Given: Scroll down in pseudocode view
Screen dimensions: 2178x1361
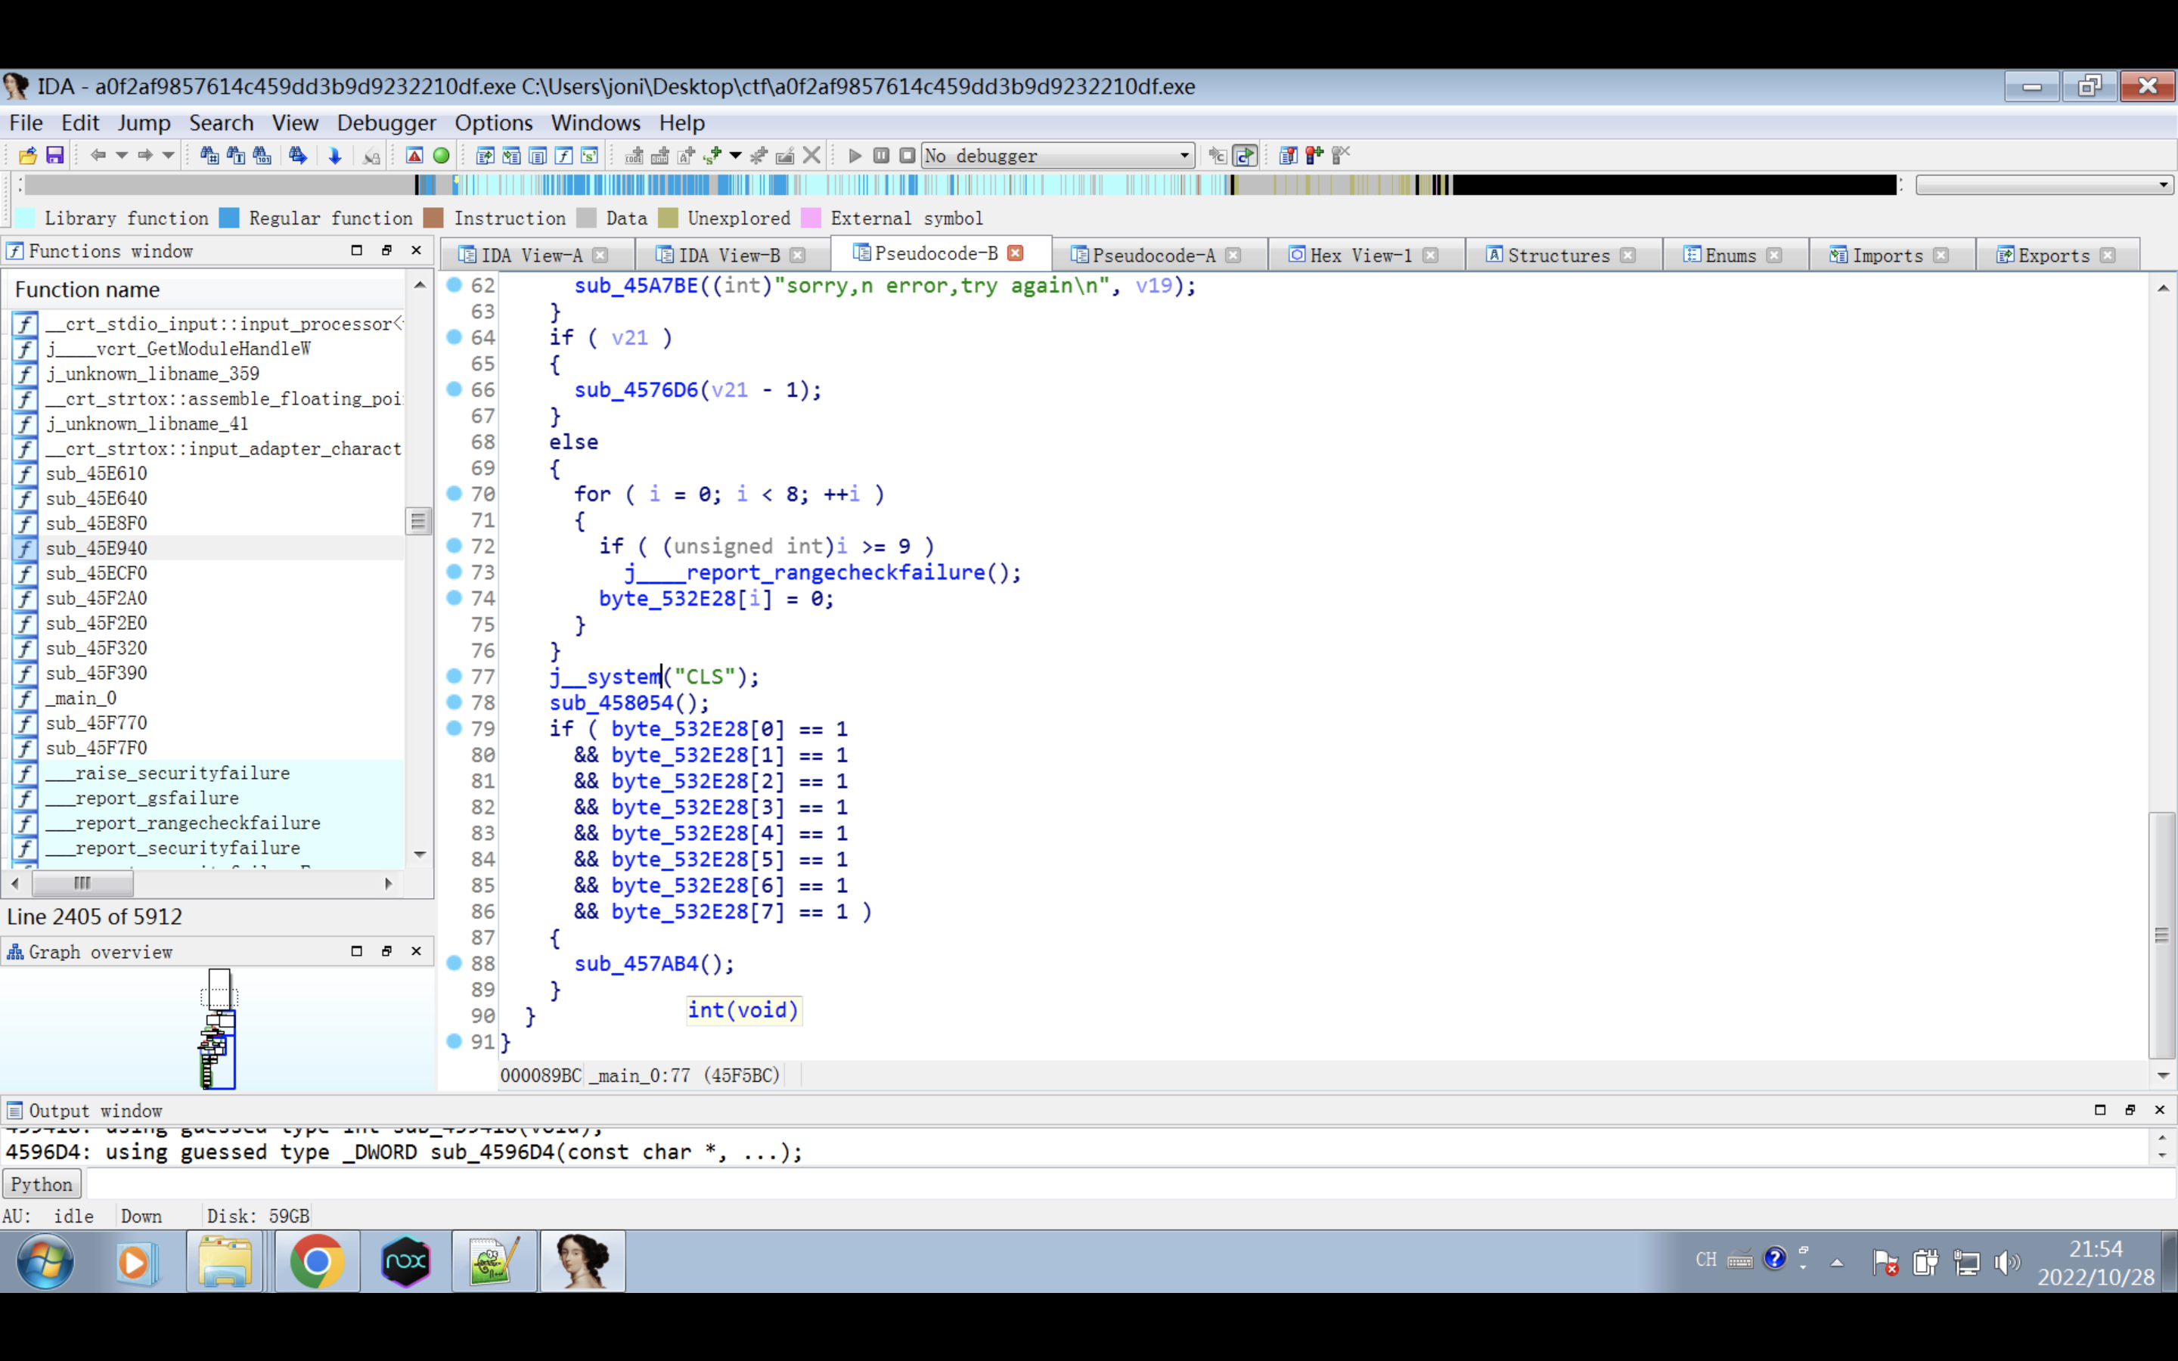Looking at the screenshot, I should click(2164, 1074).
